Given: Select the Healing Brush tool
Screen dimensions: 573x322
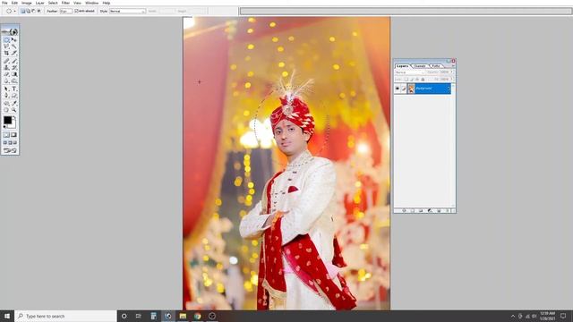Looking at the screenshot, I should tap(6, 61).
